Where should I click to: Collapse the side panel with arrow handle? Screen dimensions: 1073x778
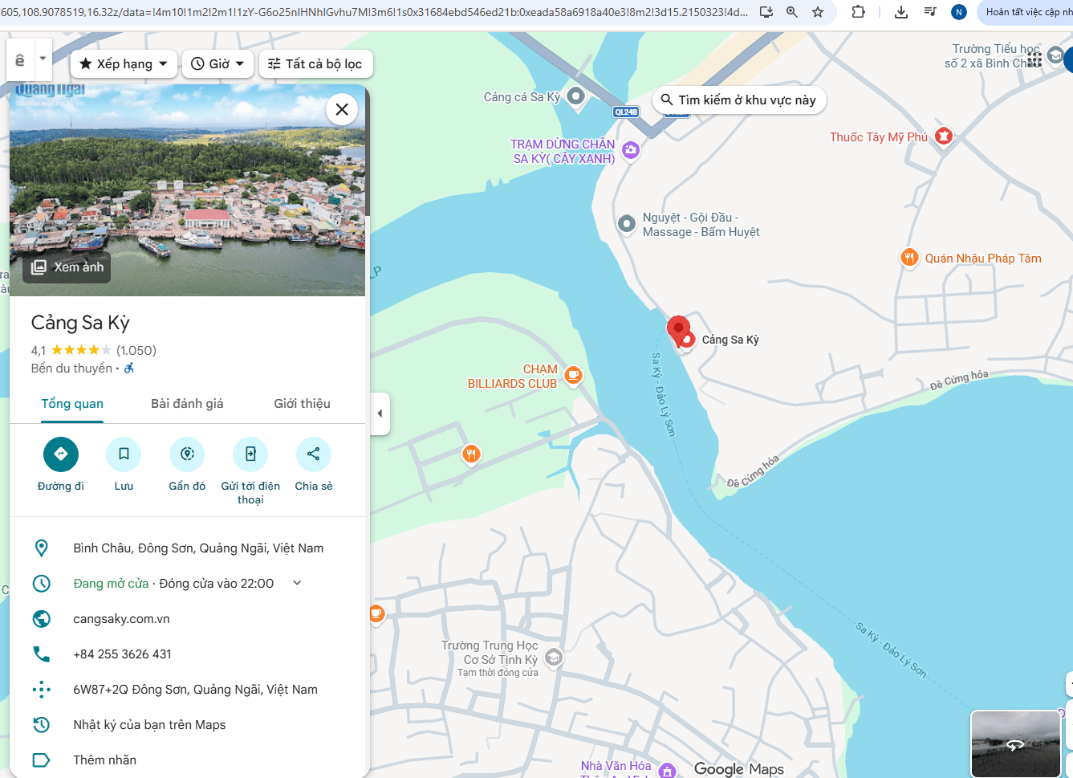pyautogui.click(x=380, y=413)
